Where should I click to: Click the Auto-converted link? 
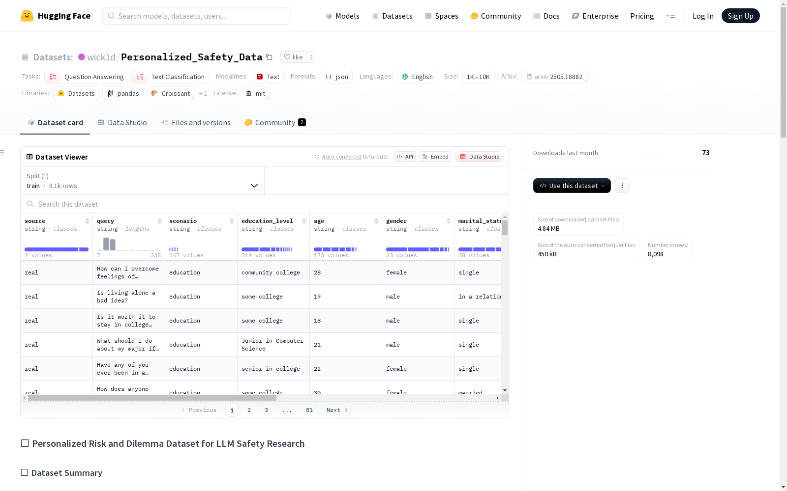click(341, 157)
